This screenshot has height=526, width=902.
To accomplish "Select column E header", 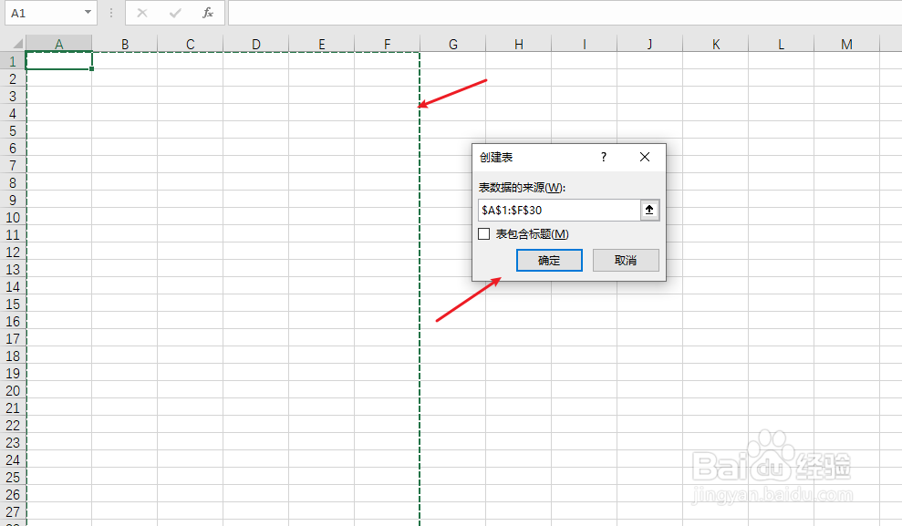I will click(322, 44).
